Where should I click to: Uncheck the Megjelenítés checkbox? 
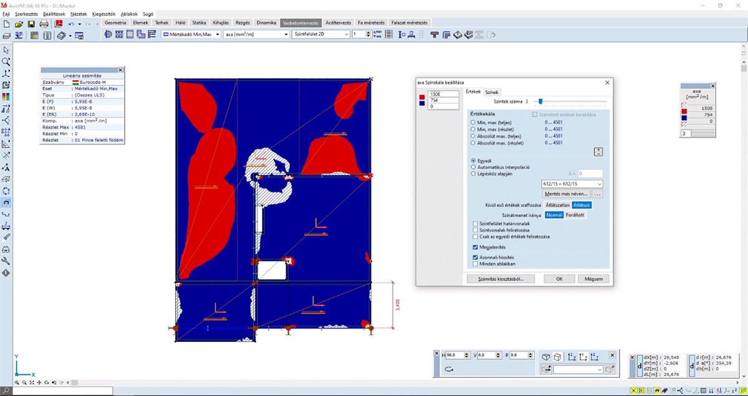(476, 247)
